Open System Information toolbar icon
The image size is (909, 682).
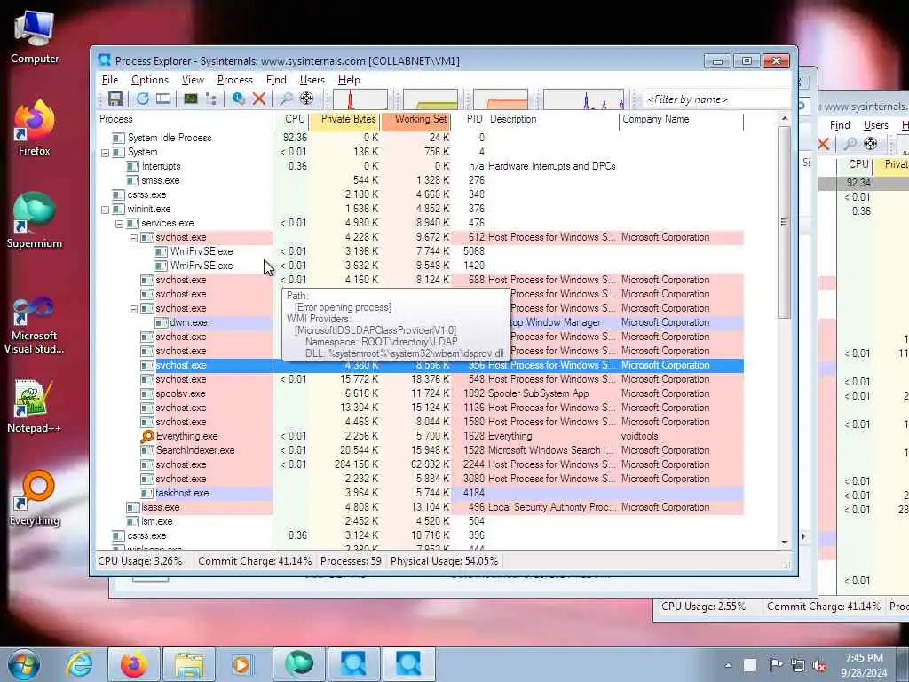tap(190, 99)
